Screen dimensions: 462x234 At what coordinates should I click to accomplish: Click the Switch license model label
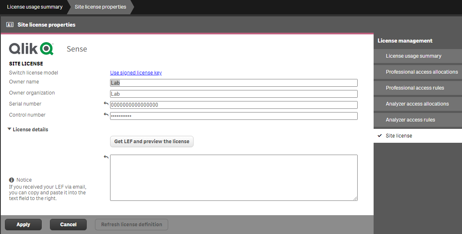34,73
